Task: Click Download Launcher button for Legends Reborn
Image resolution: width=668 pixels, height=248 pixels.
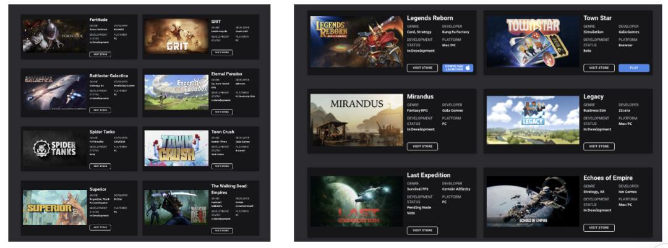Action: pos(458,67)
